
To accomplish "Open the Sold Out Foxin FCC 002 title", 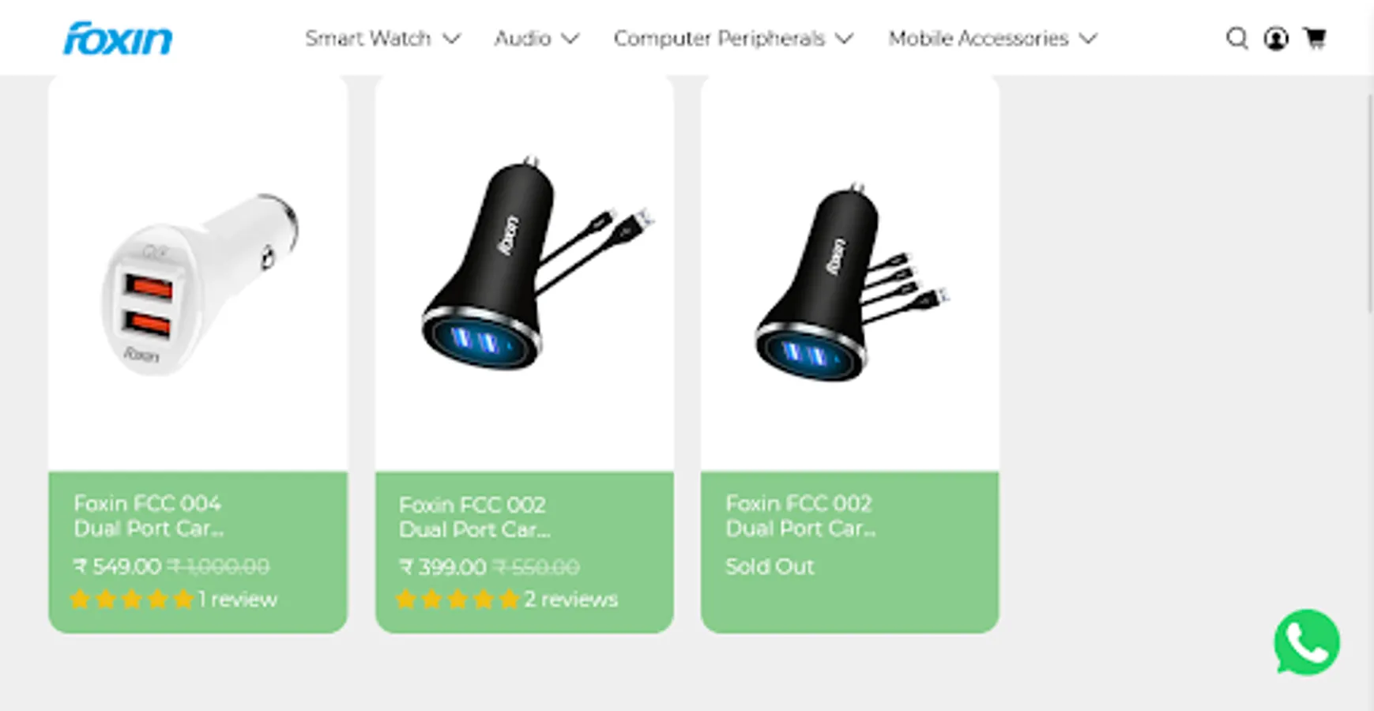I will point(800,516).
